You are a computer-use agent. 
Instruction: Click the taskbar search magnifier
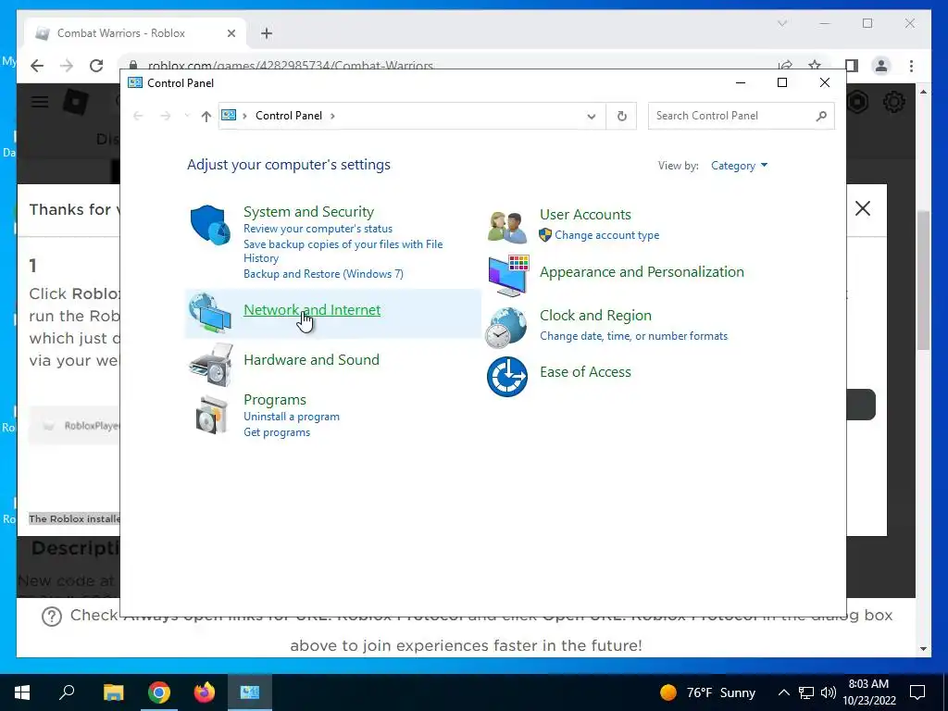click(x=67, y=692)
